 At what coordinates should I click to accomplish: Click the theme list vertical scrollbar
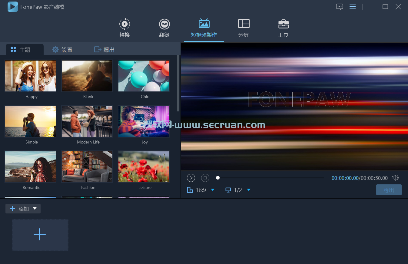click(x=178, y=83)
